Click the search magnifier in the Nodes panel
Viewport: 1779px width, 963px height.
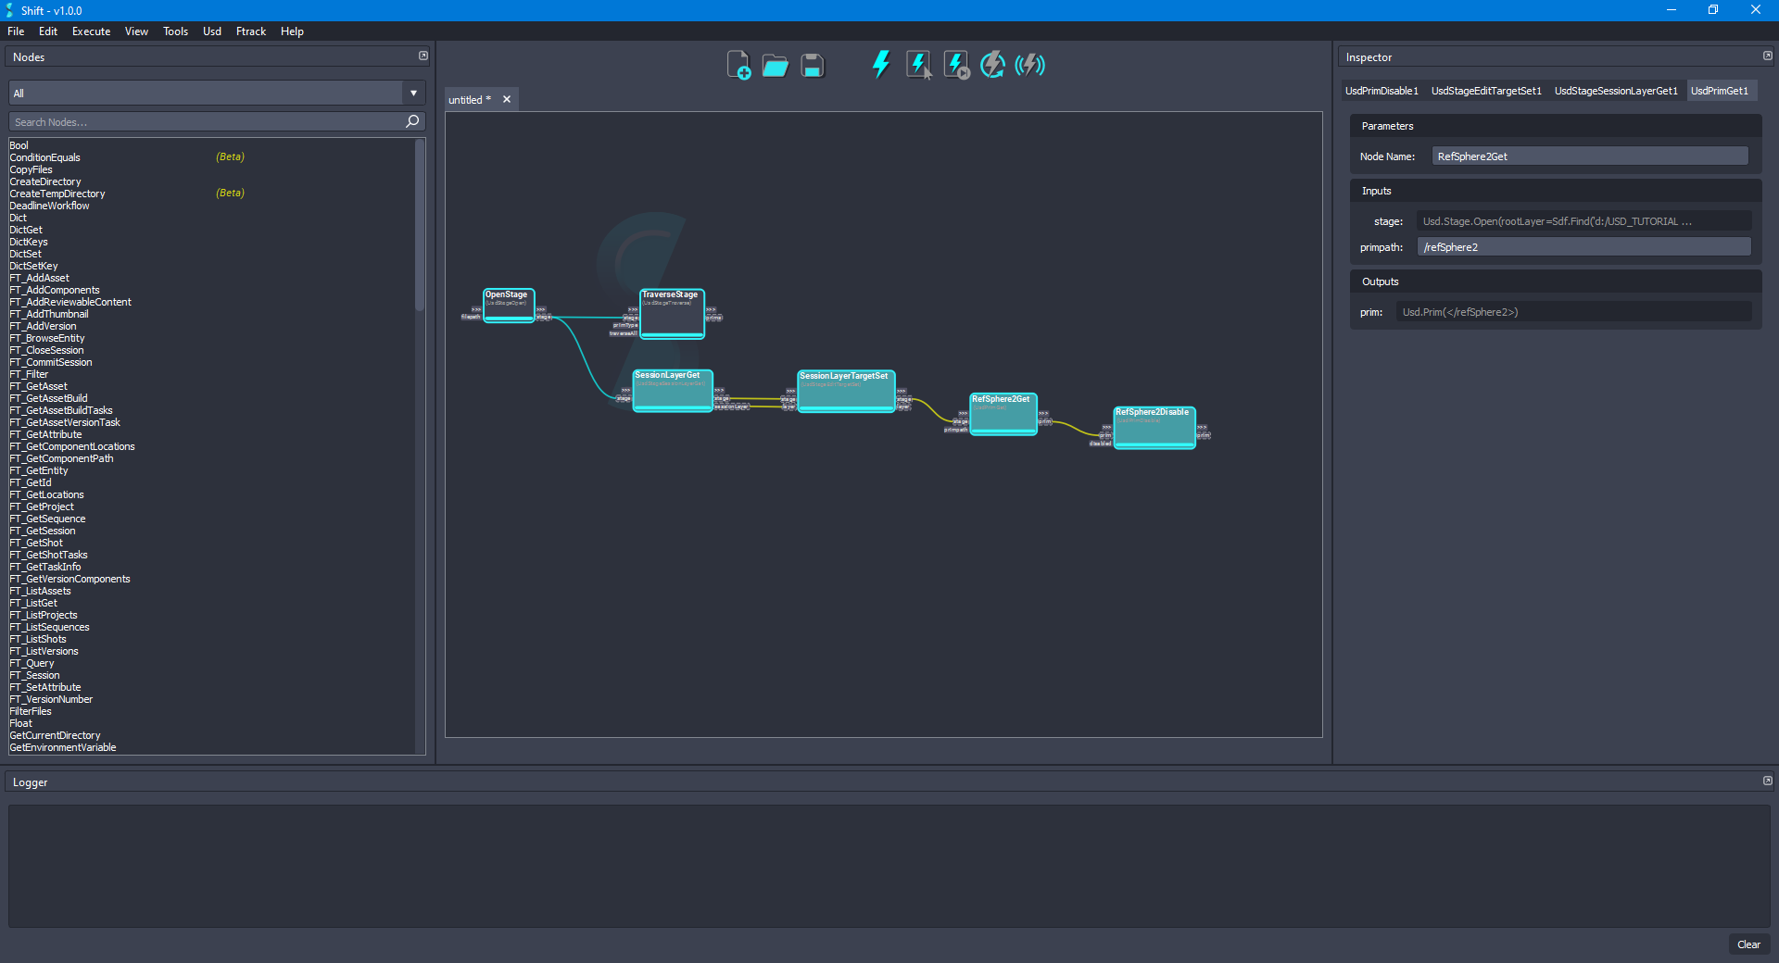pyautogui.click(x=412, y=121)
